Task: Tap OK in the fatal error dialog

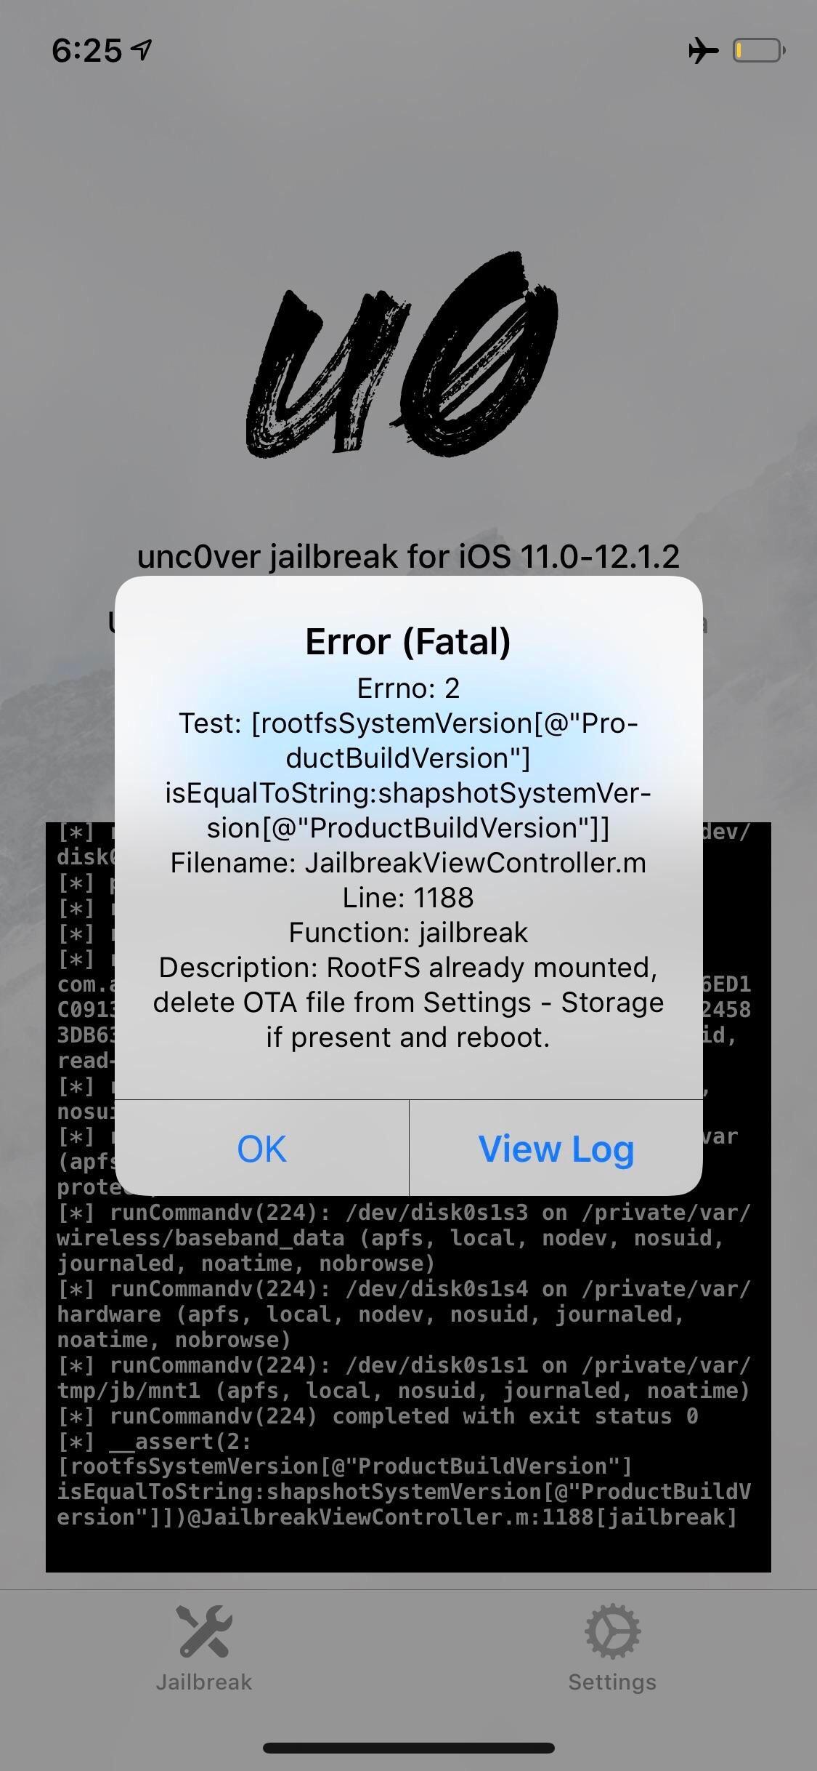Action: [x=261, y=1149]
